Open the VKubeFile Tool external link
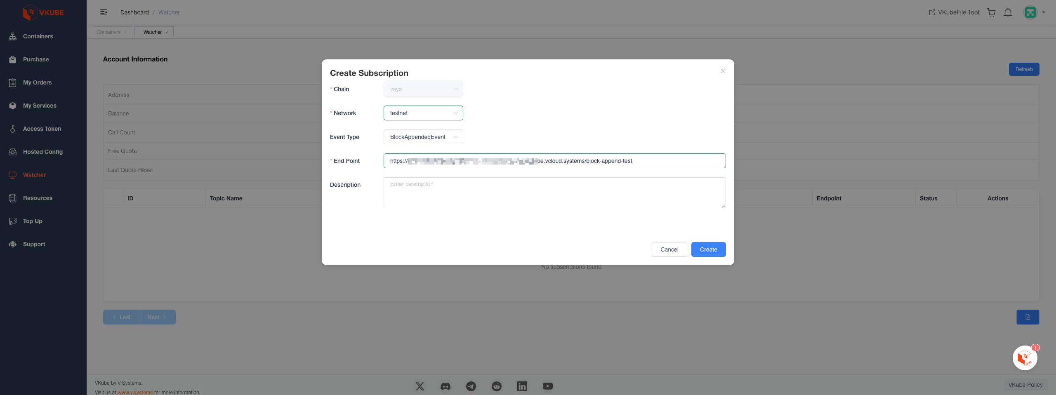1056x395 pixels. coord(954,12)
